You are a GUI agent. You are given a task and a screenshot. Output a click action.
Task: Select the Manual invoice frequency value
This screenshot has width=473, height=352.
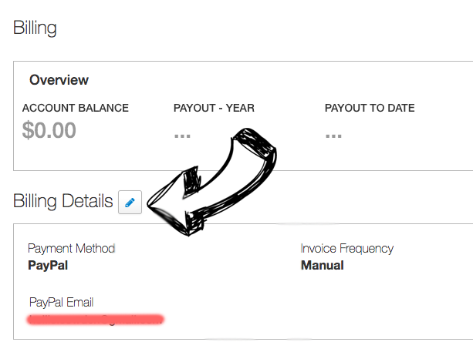click(x=322, y=266)
